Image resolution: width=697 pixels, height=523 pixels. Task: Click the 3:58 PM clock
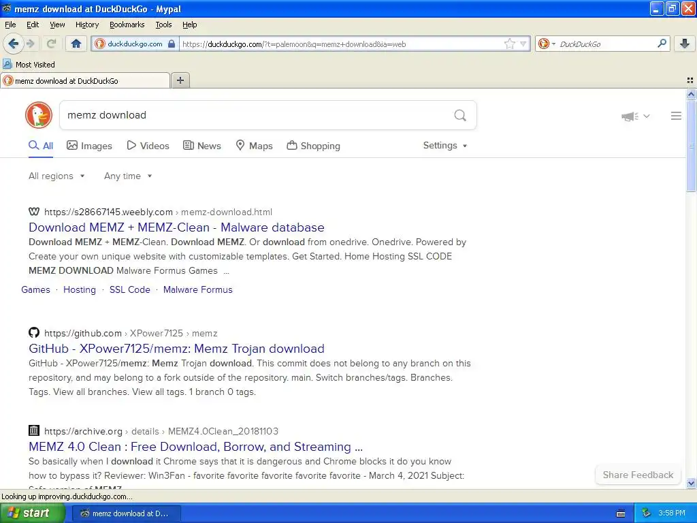click(x=672, y=513)
